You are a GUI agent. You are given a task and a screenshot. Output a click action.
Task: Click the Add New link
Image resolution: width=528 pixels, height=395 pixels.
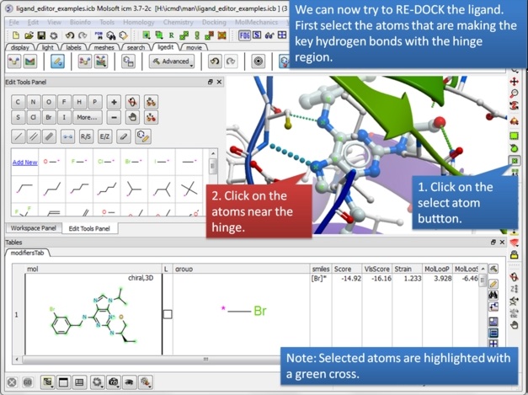pyautogui.click(x=24, y=162)
